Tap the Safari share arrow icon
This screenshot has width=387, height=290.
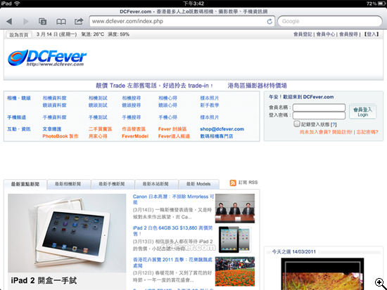pos(79,21)
